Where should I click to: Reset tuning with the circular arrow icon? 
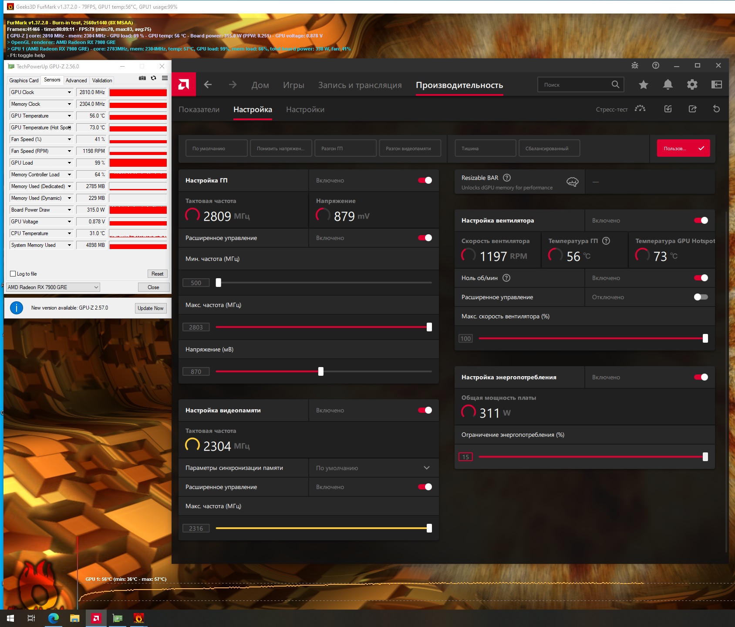[716, 109]
